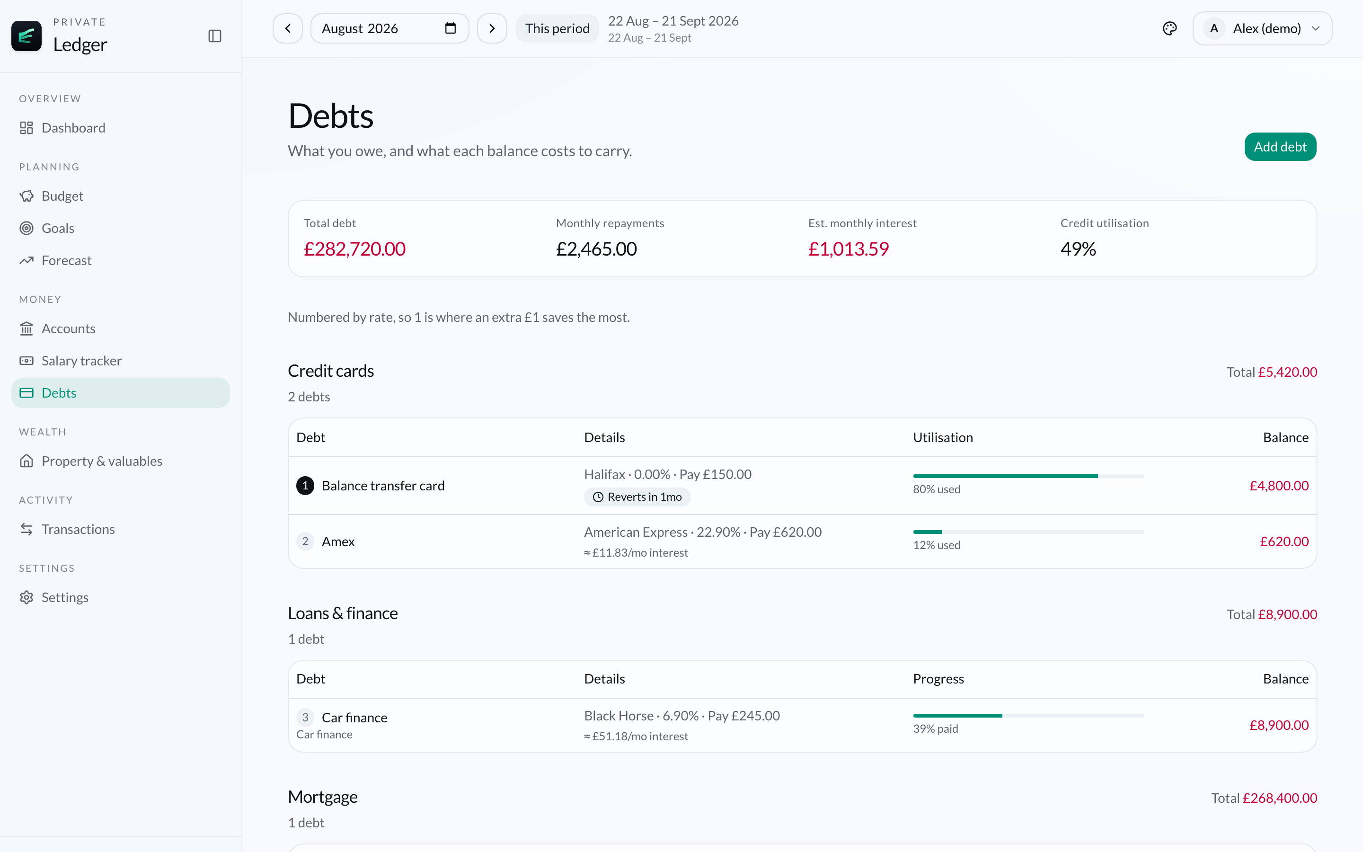Click the Car finance 39% paid progress bar
Screen dimensions: 1363x852
tap(1028, 716)
